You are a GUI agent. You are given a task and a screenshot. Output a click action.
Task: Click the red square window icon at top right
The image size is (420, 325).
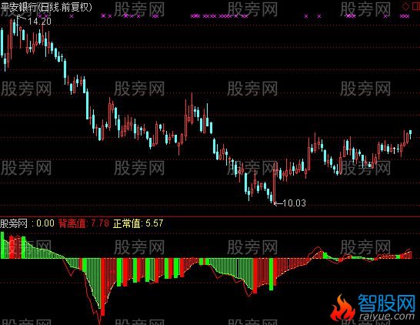coord(416,6)
